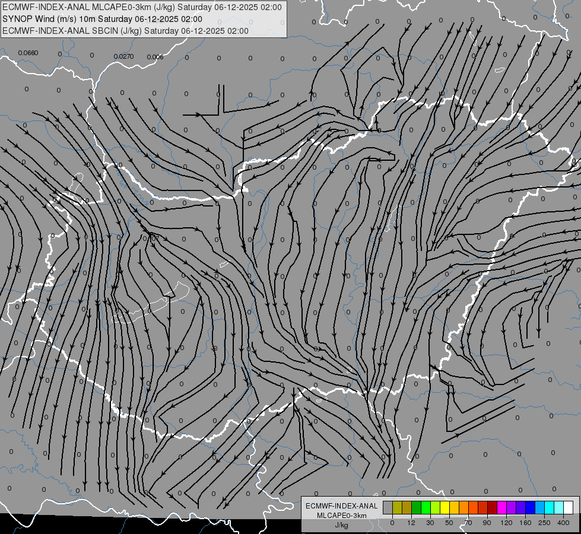Pick the red-orange legend swatch

pyautogui.click(x=474, y=507)
